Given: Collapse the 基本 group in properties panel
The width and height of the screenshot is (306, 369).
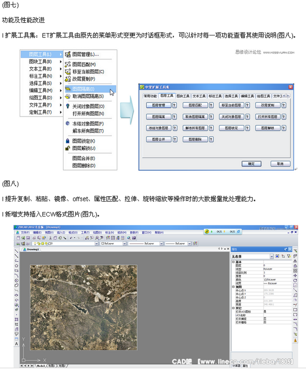Looking at the screenshot, I should point(233,262).
